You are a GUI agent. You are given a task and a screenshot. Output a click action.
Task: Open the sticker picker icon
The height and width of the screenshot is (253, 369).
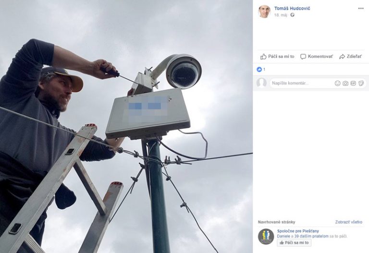click(x=361, y=83)
